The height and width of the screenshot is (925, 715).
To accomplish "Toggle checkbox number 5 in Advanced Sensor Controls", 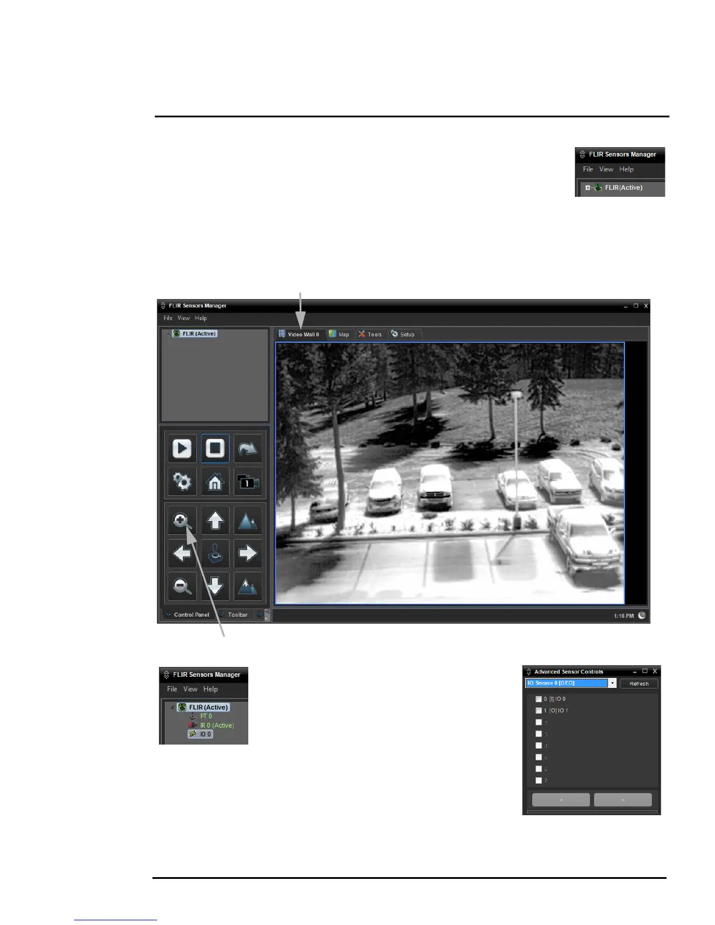I will pyautogui.click(x=539, y=757).
